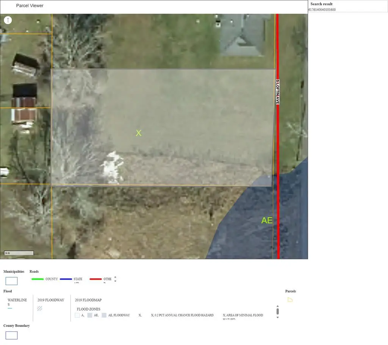Click the S Loftin Ave road label

[x=277, y=92]
